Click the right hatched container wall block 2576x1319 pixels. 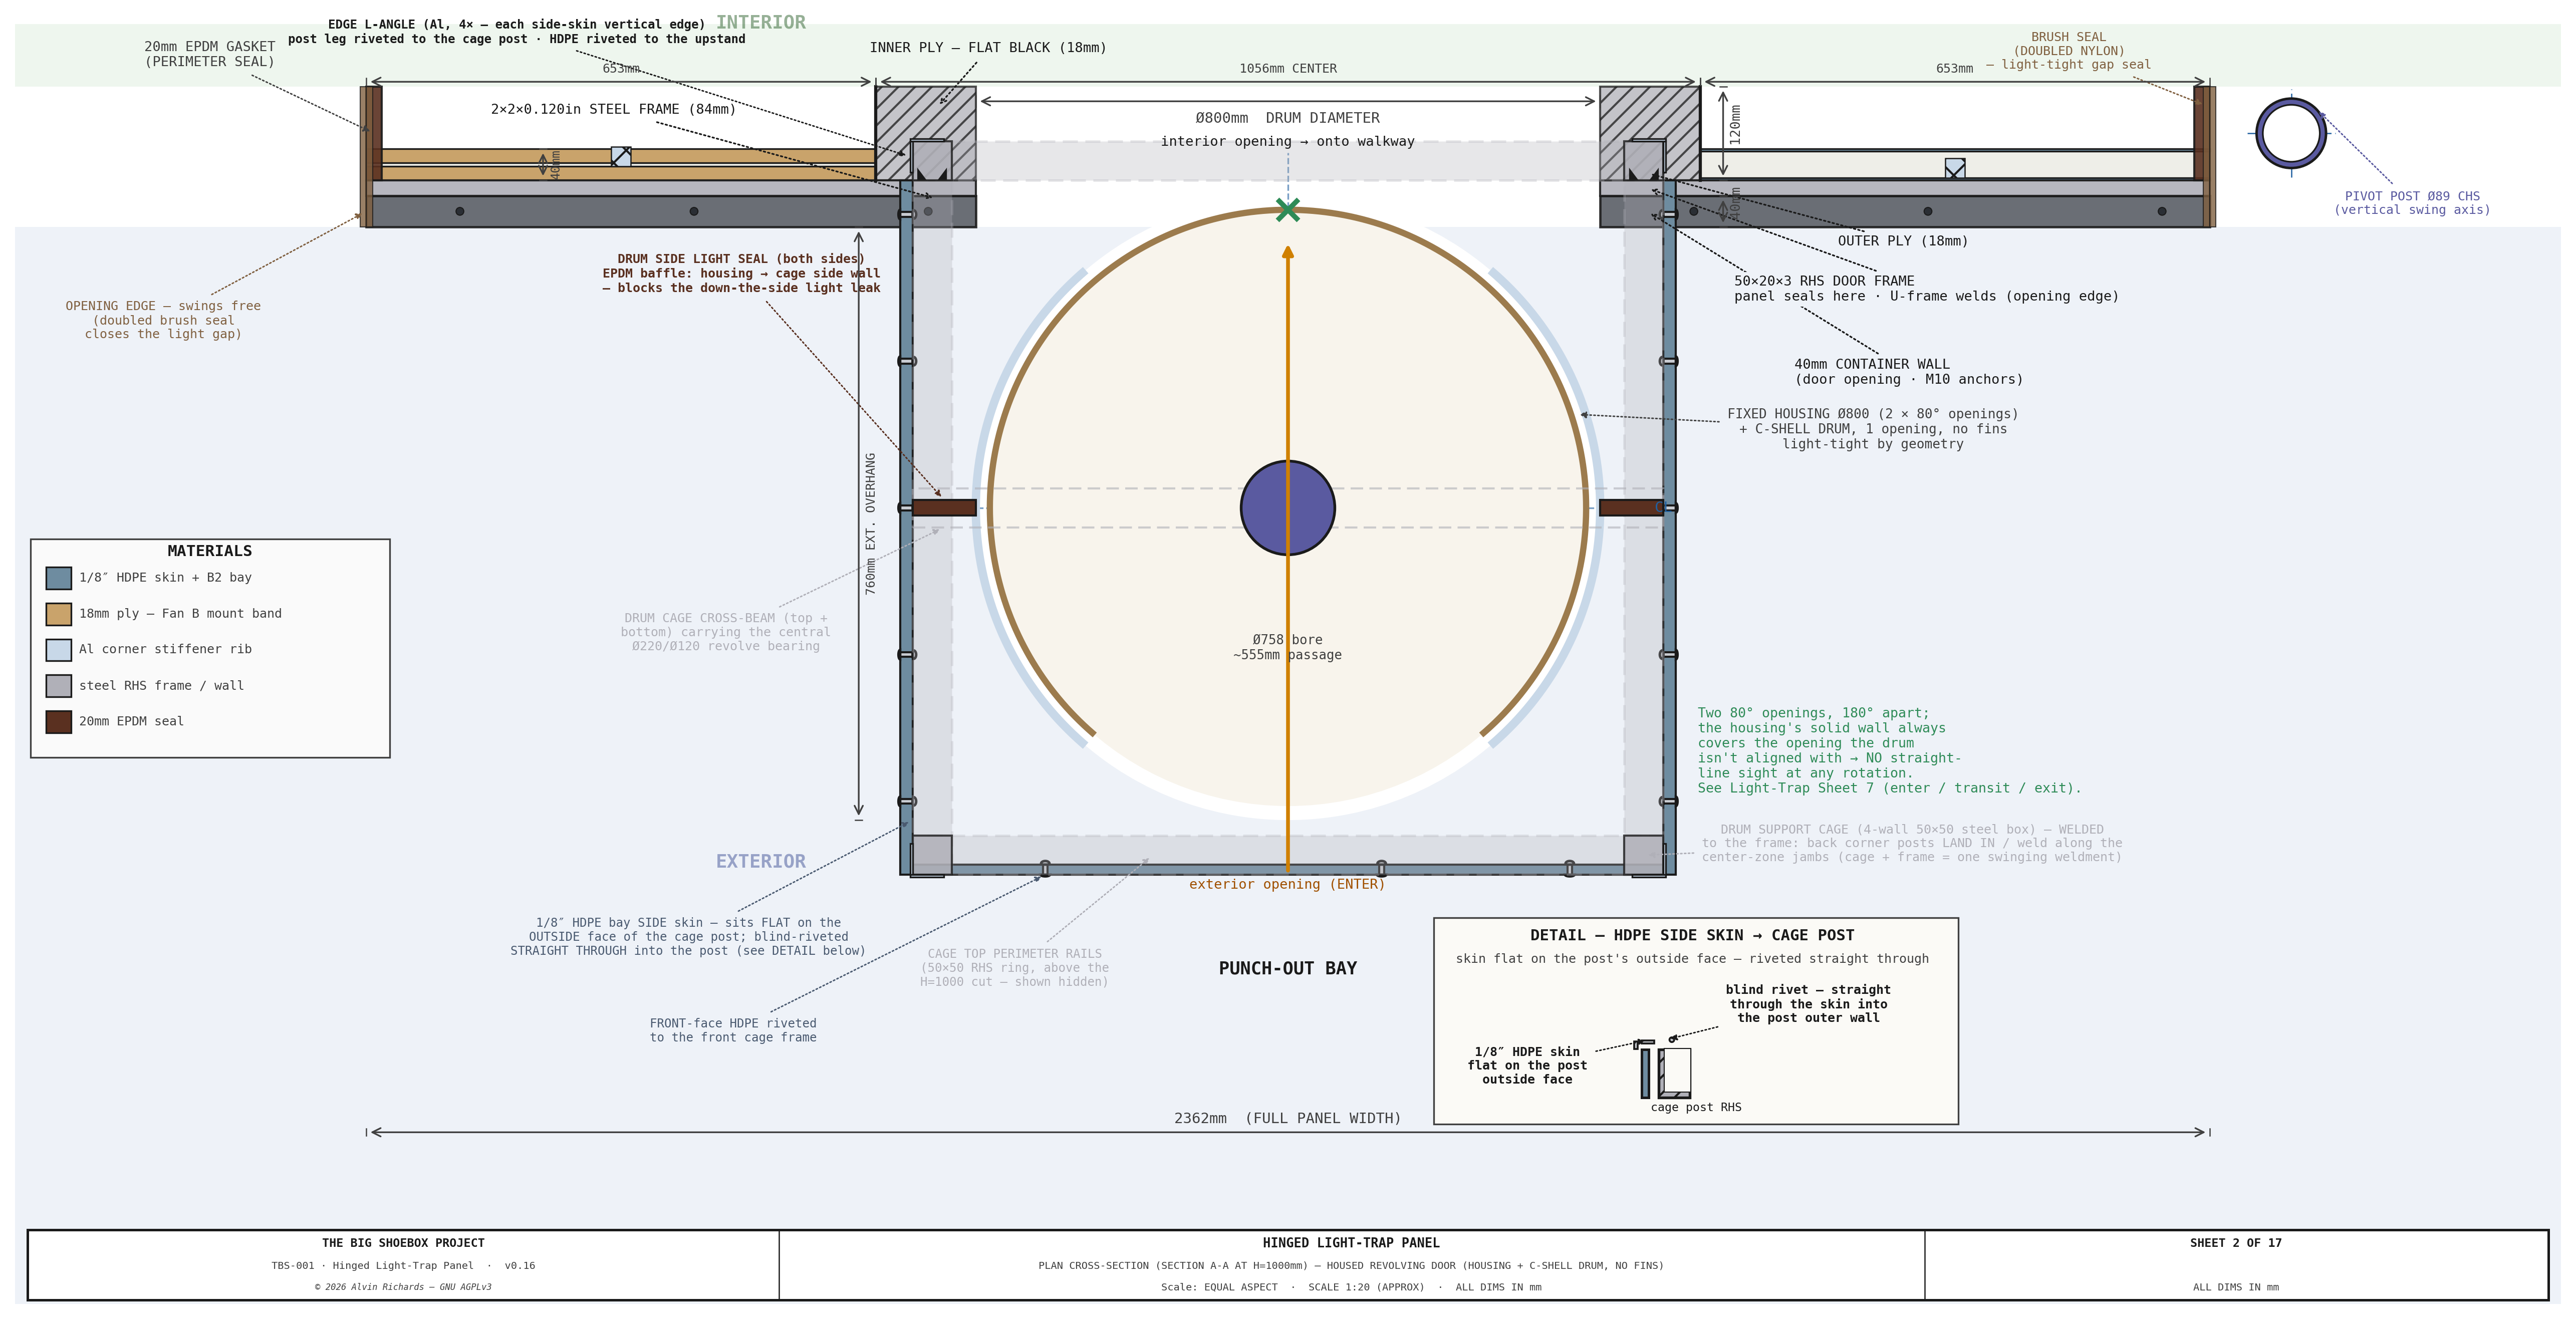1650,133
